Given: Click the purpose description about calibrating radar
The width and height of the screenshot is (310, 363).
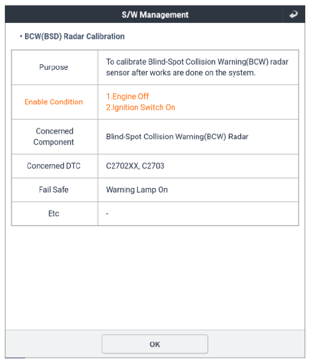Looking at the screenshot, I should point(197,67).
